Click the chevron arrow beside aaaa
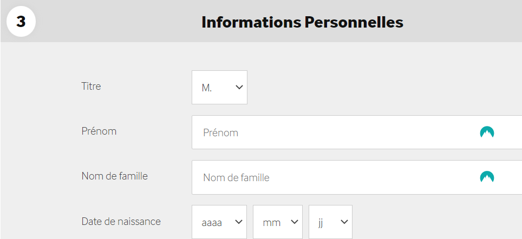Viewport: 522px width, 239px height. (238, 222)
